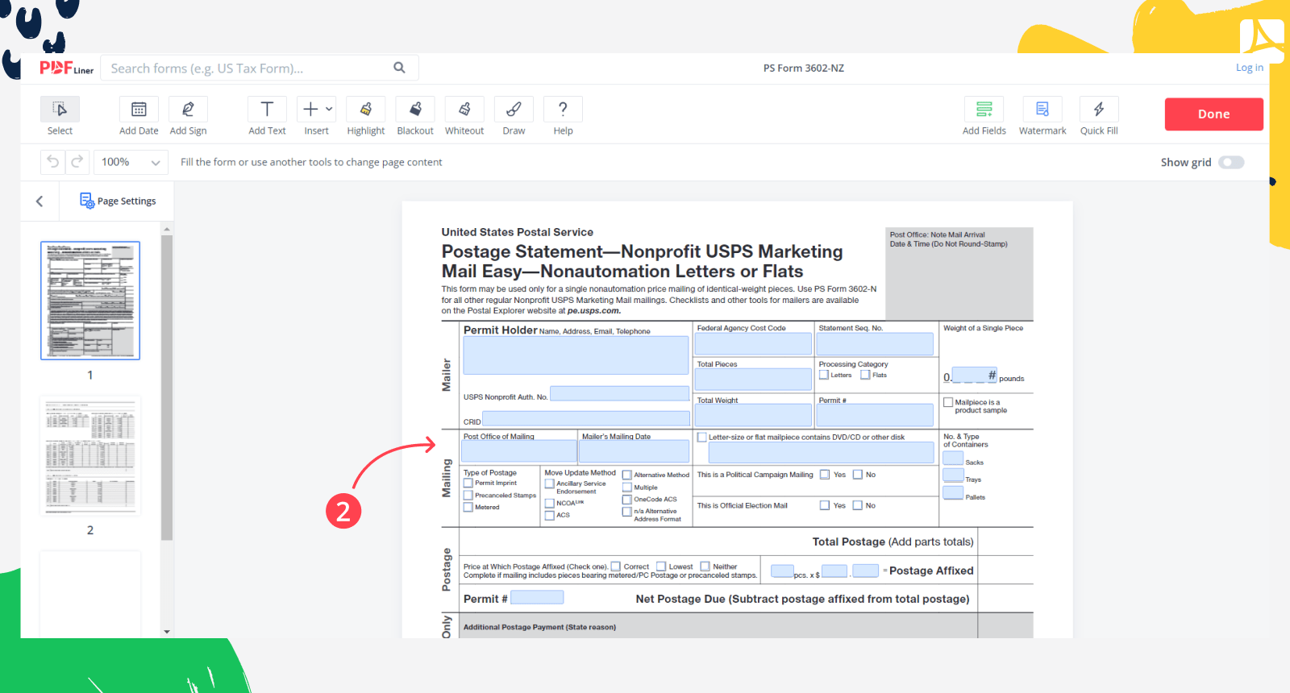1290x693 pixels.
Task: Open Page Settings
Action: [118, 201]
